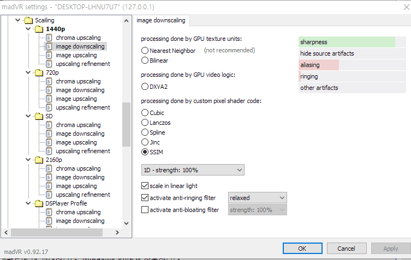411x260 pixels.
Task: Click the 1440p profile folder icon
Action: point(39,29)
